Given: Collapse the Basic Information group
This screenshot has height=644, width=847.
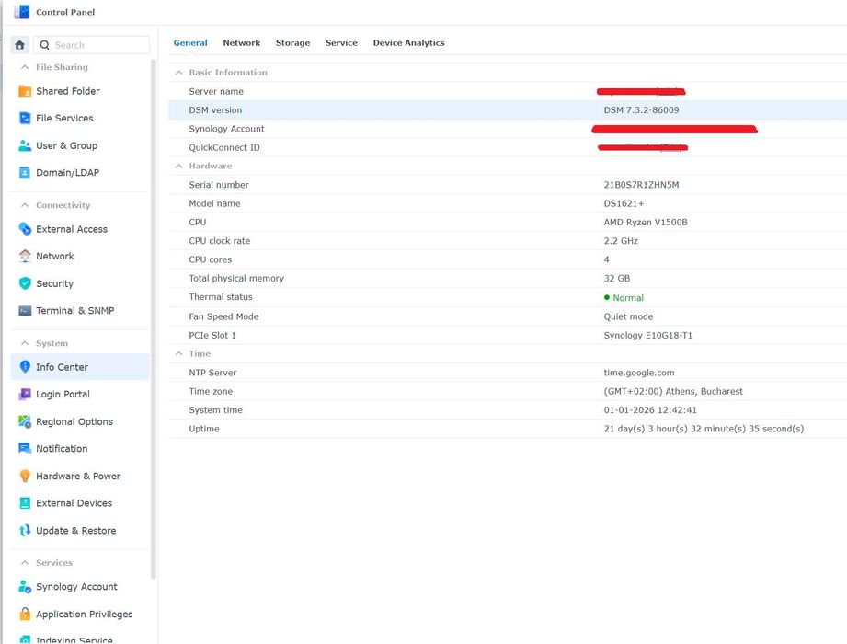Looking at the screenshot, I should 178,73.
